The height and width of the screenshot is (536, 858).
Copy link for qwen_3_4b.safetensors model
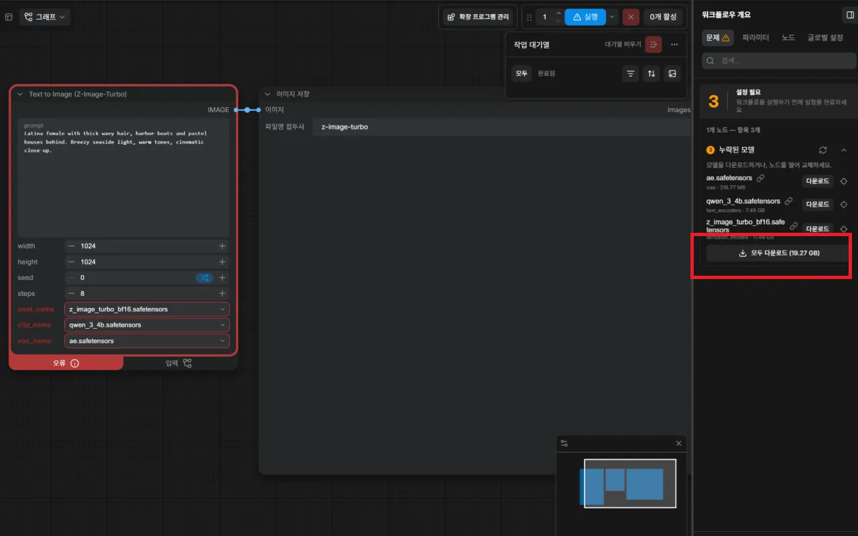click(x=789, y=201)
